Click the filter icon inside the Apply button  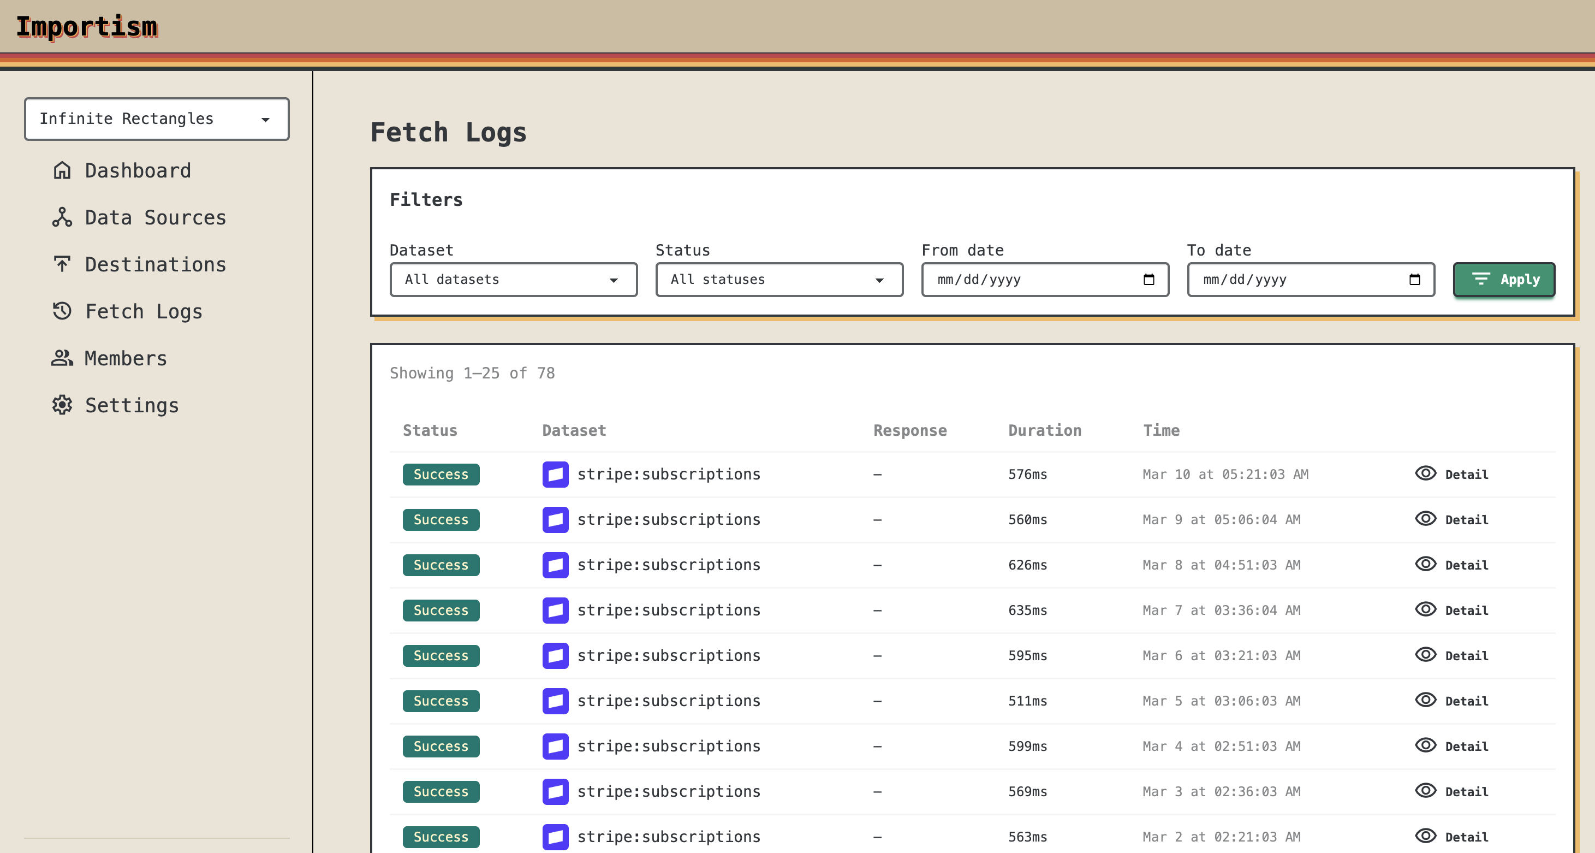tap(1481, 280)
